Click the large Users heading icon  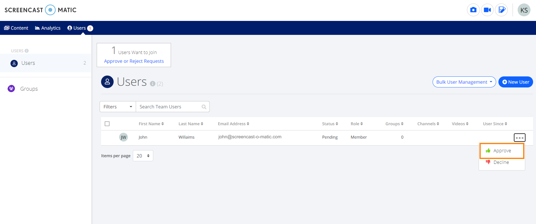[x=107, y=82]
